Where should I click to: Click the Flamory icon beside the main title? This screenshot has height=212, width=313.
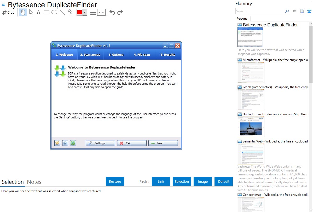pos(3,4)
